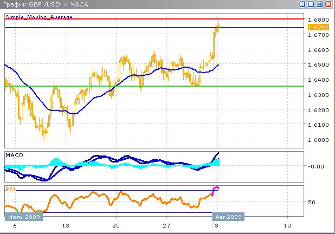This screenshot has height=234, width=335.
Task: Click the RSI 50 level axis label
Action: coord(311,202)
